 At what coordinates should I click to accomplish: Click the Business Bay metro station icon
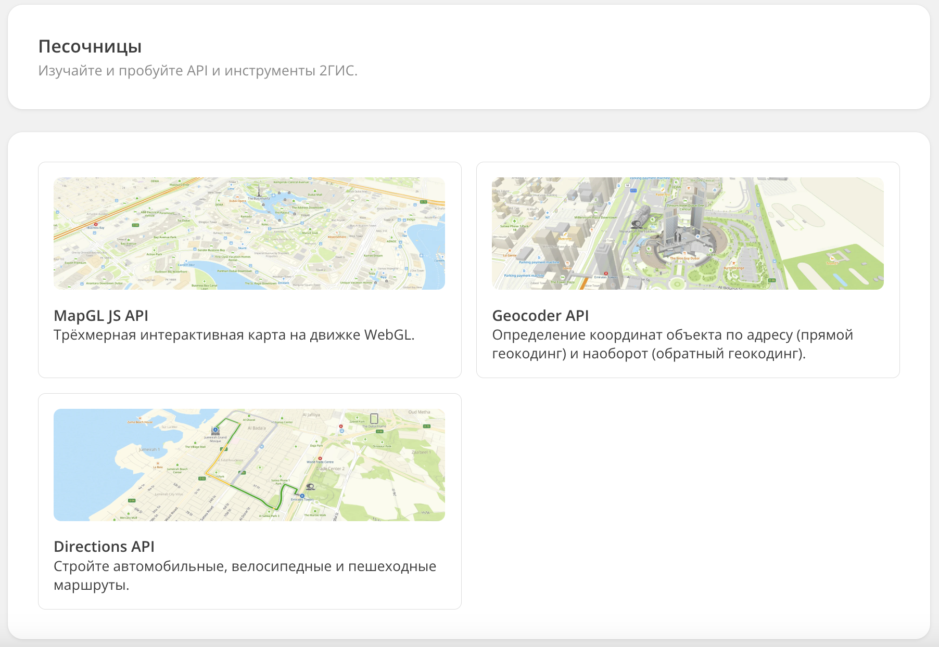point(96,224)
